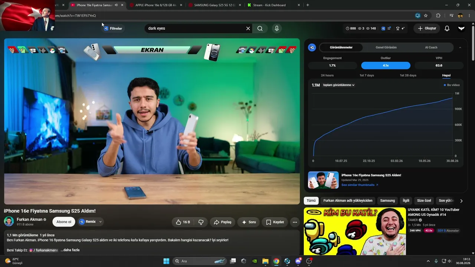Open NVIDIA app from the taskbar
This screenshot has width=475, height=267.
coord(255,261)
